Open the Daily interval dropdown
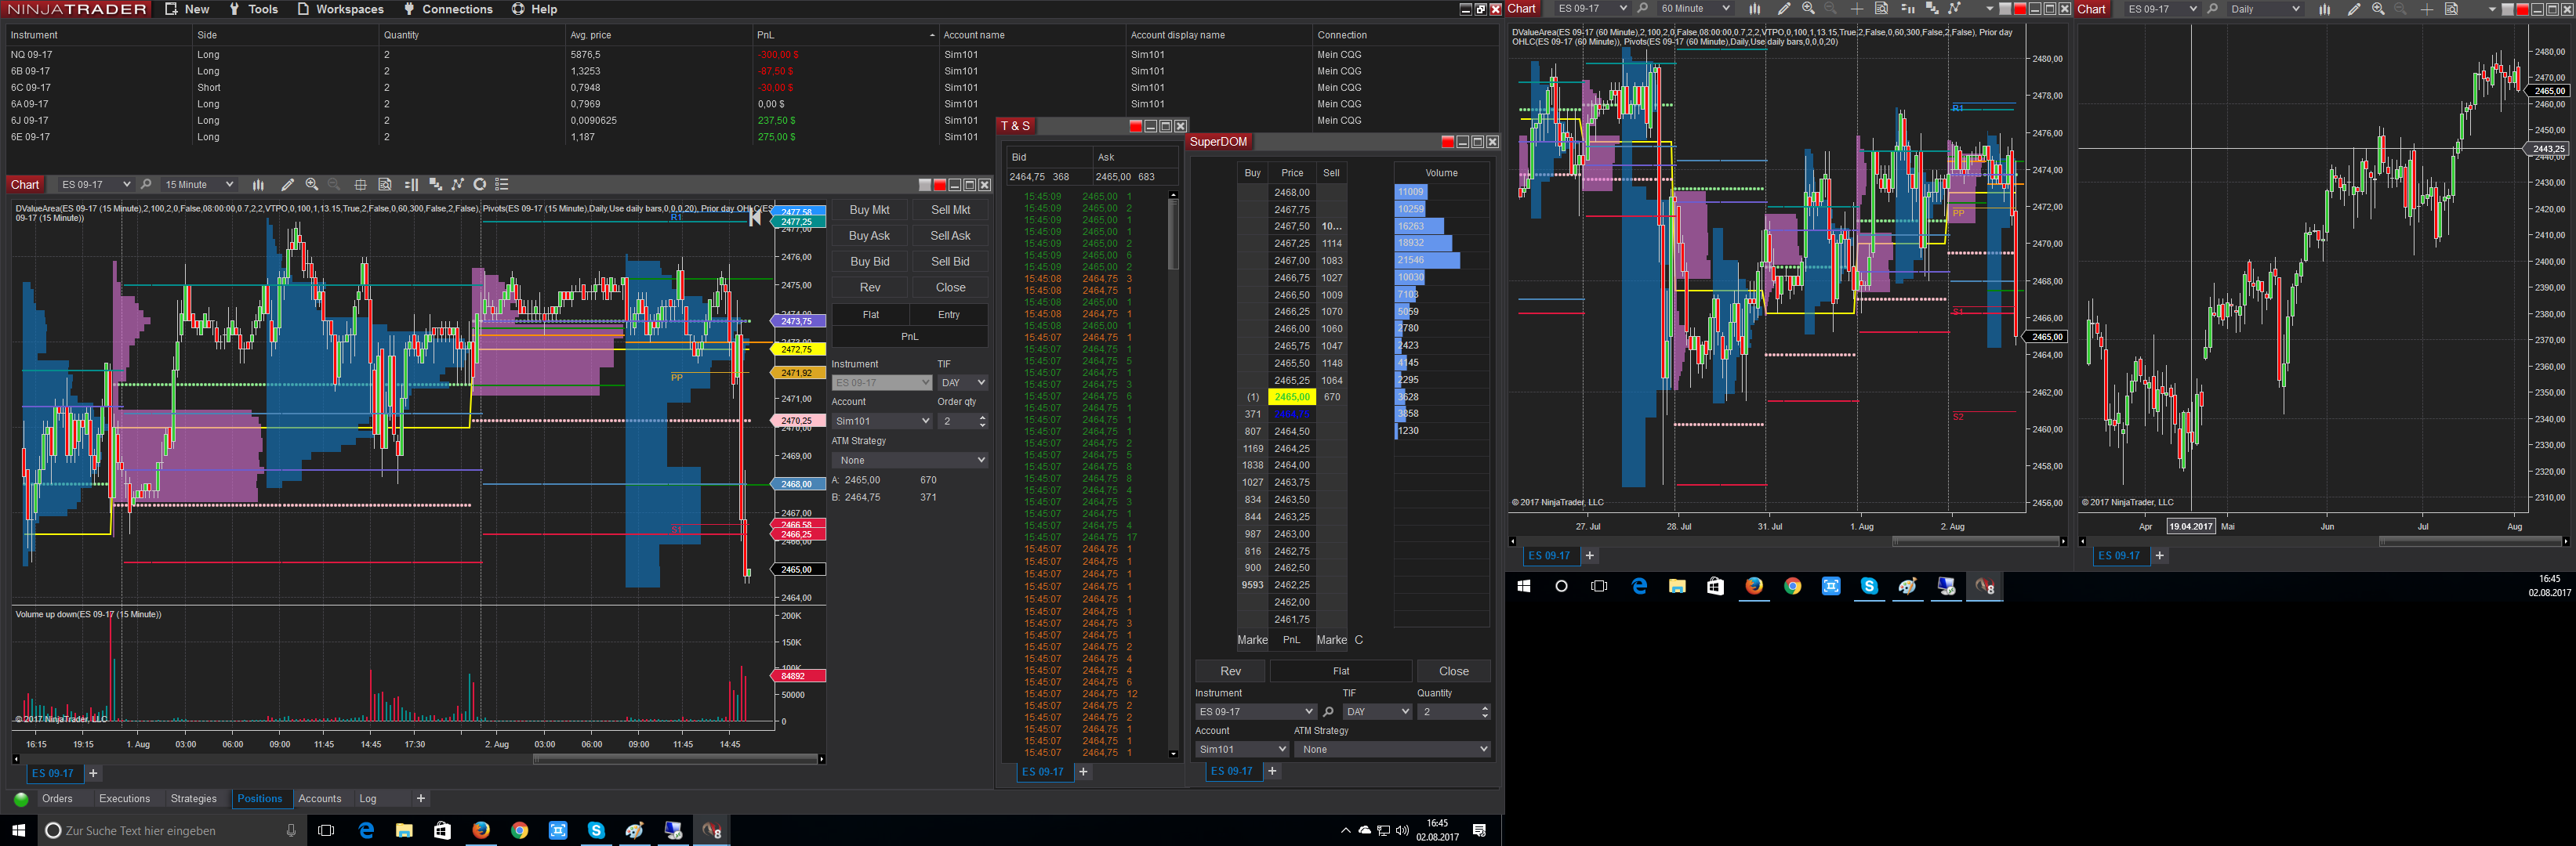Viewport: 2576px width, 846px height. point(2265,9)
